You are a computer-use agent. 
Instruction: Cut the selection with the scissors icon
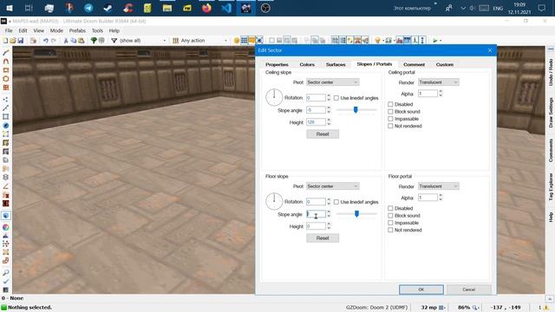point(66,41)
